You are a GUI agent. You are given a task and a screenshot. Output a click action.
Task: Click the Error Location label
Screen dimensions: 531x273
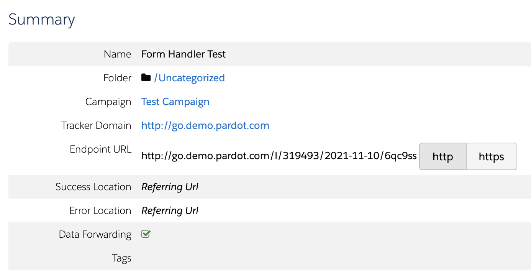point(100,211)
